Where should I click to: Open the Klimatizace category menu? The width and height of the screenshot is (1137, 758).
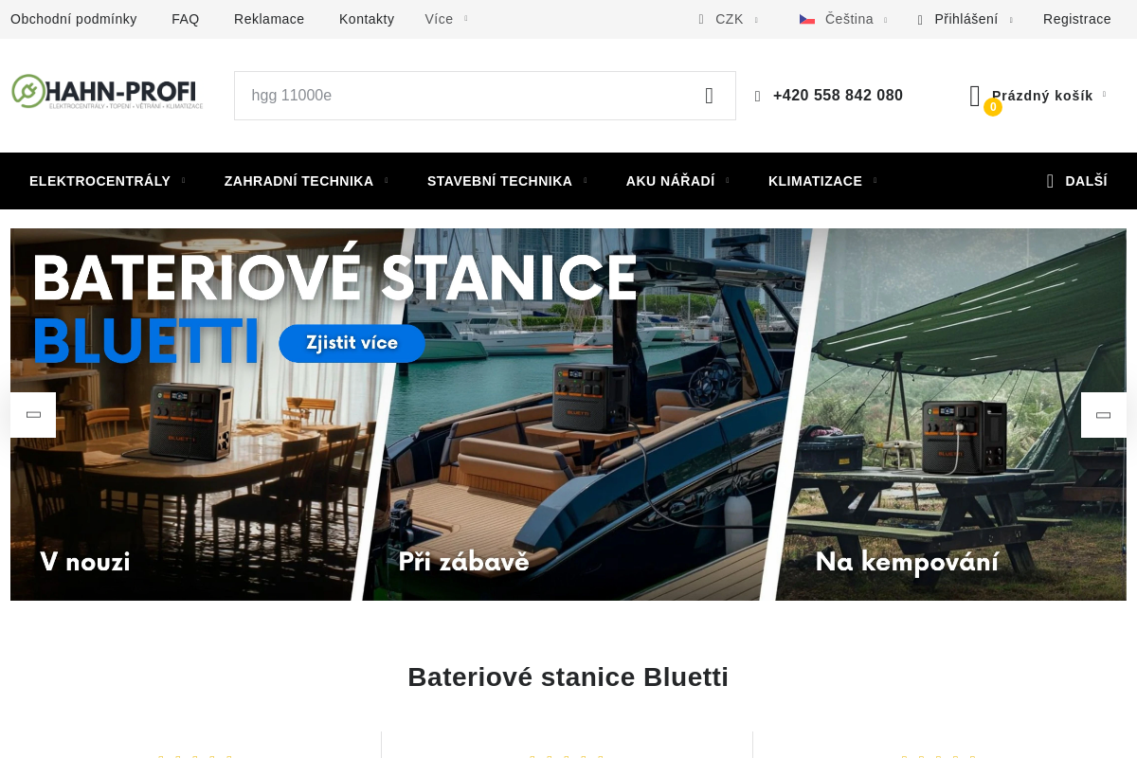pyautogui.click(x=822, y=181)
